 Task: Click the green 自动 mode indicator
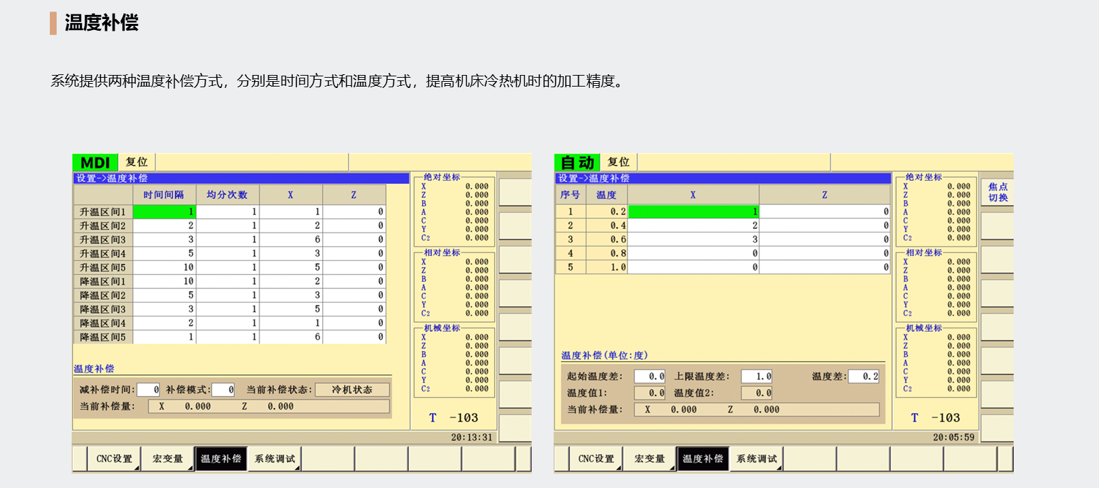tap(577, 162)
